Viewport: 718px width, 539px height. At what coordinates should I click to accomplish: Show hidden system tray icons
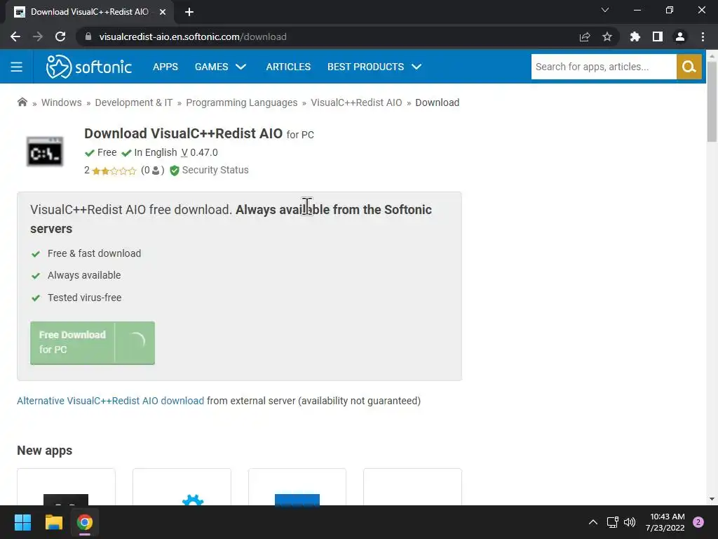[593, 522]
